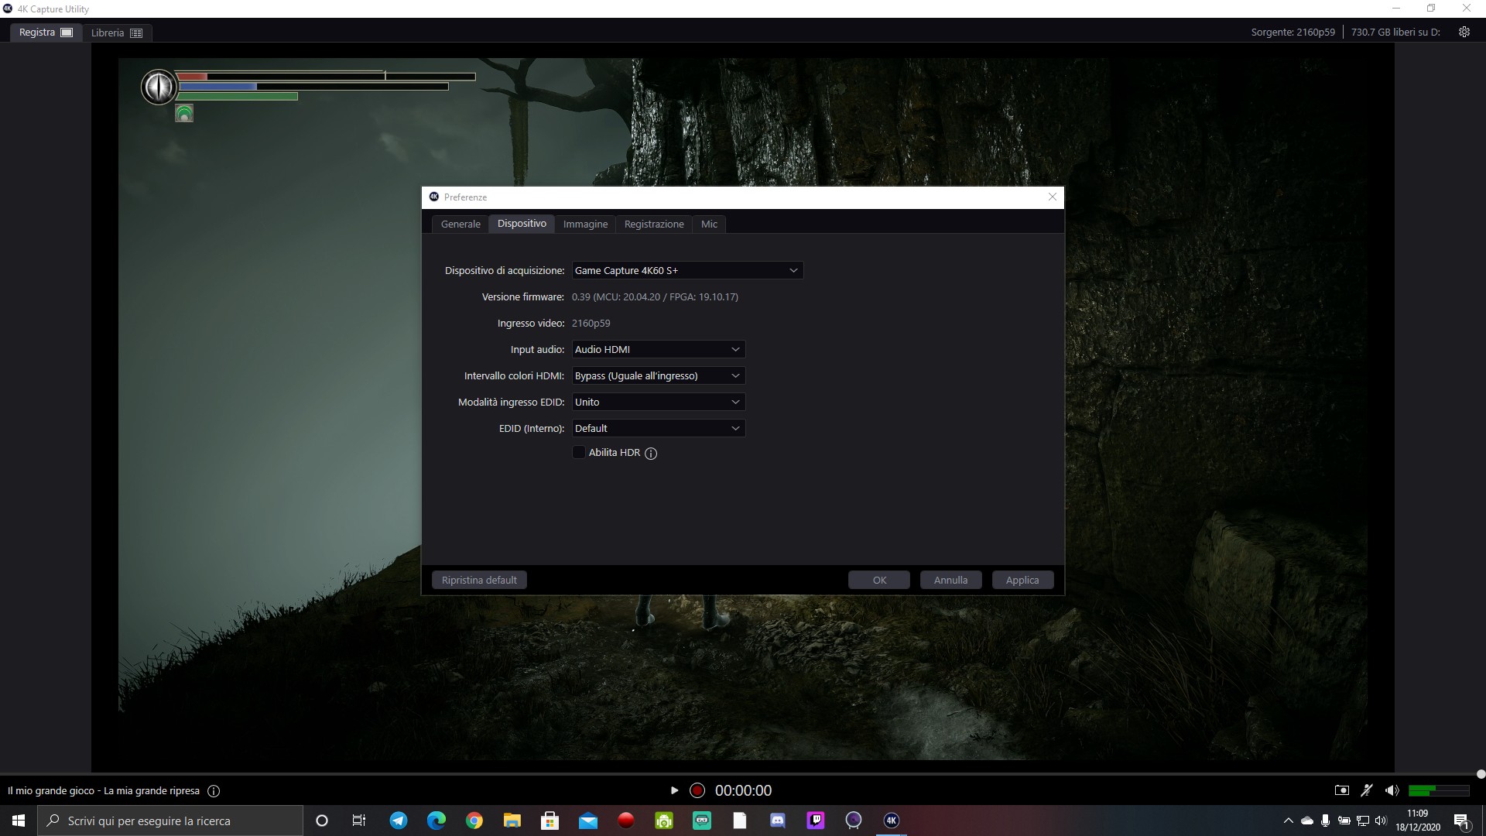Open the settings gear icon
Screen dimensions: 1486x836
[1464, 32]
